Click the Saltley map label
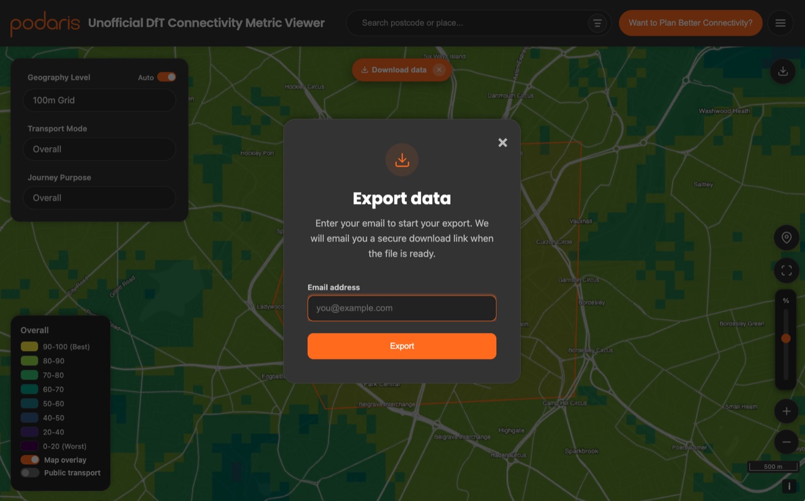This screenshot has width=805, height=501. (703, 184)
